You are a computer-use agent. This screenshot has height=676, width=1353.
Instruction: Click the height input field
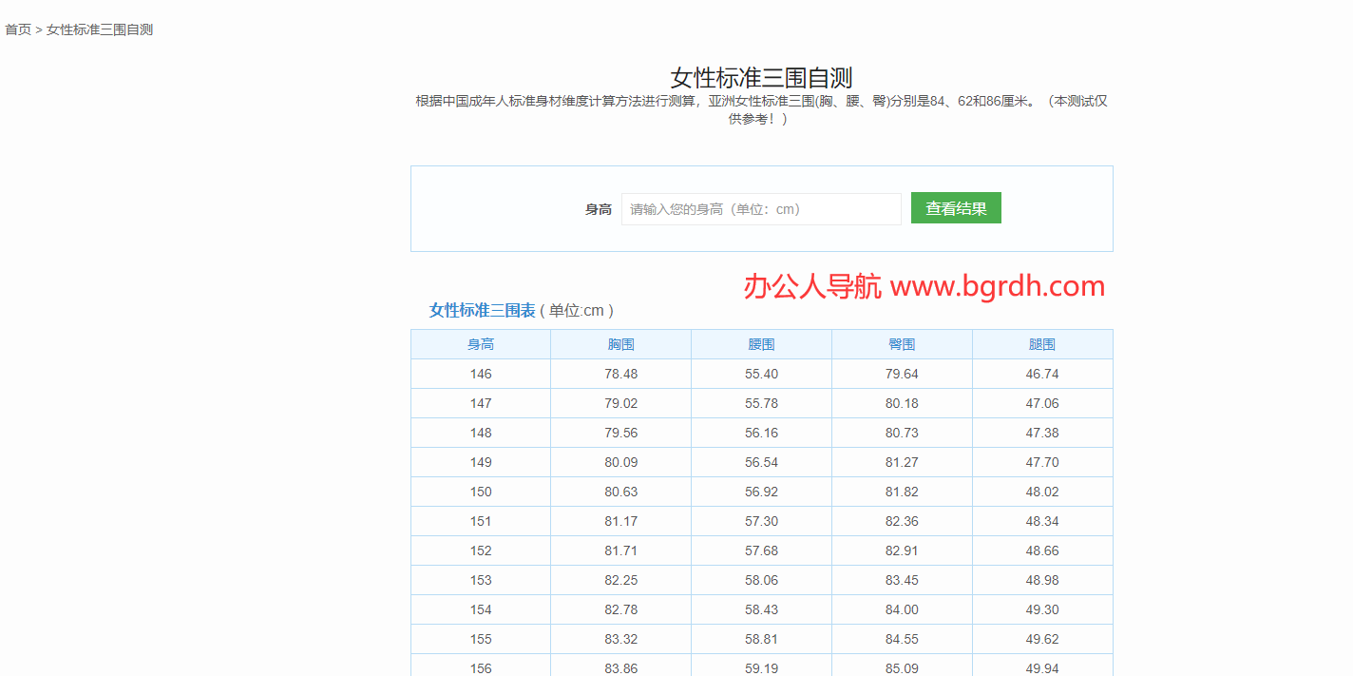[760, 208]
